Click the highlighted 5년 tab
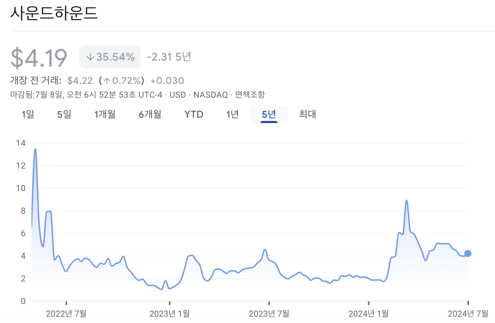The height and width of the screenshot is (323, 495). [x=269, y=114]
